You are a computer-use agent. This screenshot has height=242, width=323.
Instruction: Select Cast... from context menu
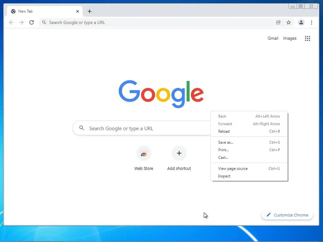249,158
